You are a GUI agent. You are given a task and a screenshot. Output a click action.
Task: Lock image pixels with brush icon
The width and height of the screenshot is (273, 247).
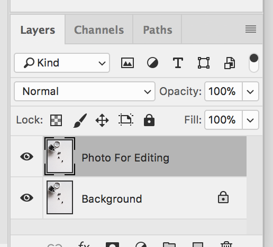coord(80,120)
